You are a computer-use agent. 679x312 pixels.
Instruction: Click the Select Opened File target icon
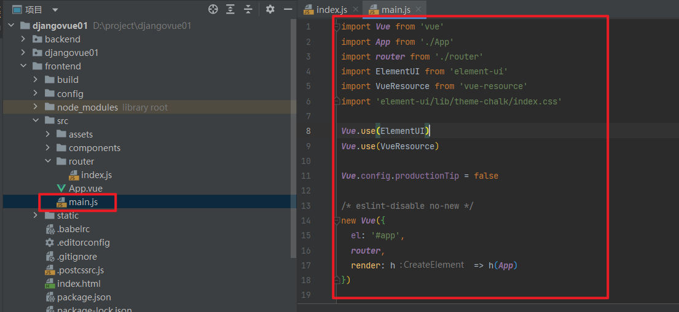[213, 9]
